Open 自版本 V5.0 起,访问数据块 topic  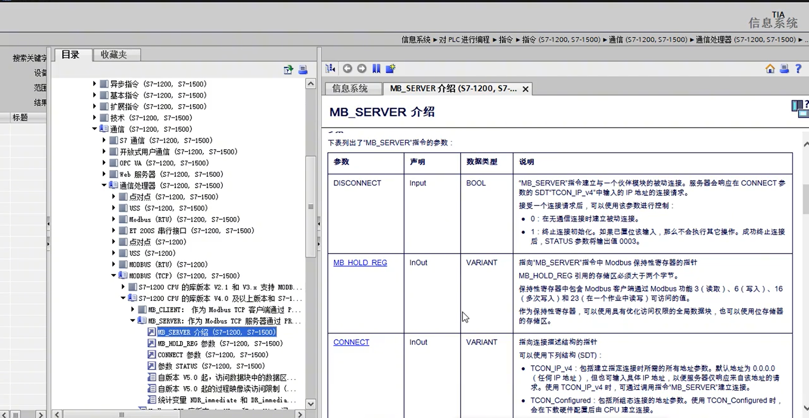[x=227, y=377]
